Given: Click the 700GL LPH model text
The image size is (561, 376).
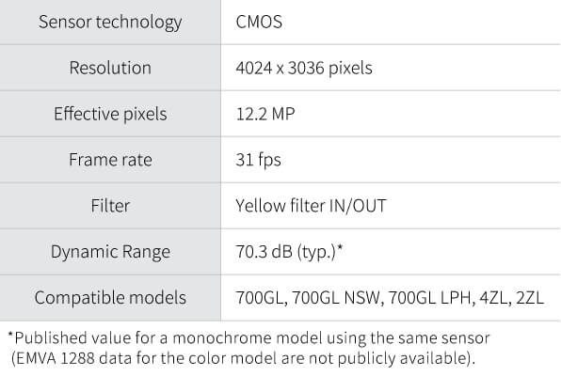Looking at the screenshot, I should click(x=429, y=298).
